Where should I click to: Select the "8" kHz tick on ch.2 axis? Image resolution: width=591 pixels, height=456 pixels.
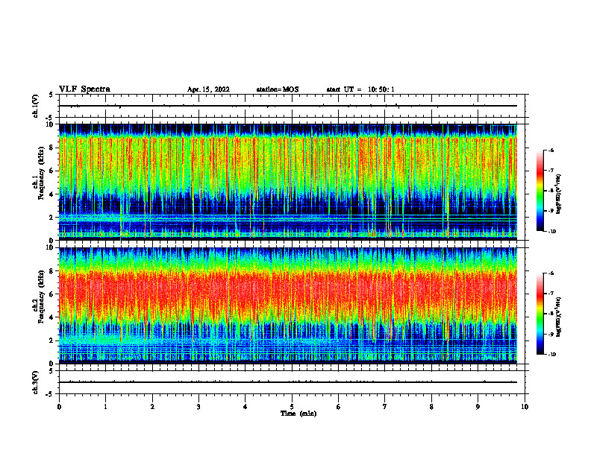point(51,271)
